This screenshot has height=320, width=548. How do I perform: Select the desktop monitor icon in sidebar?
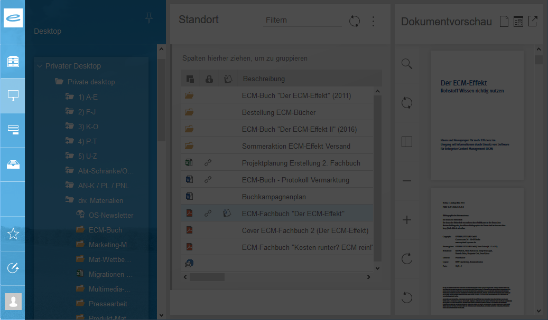coord(13,95)
